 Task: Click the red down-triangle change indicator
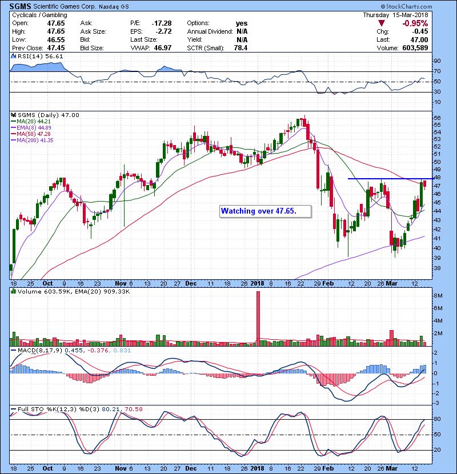pyautogui.click(x=382, y=23)
